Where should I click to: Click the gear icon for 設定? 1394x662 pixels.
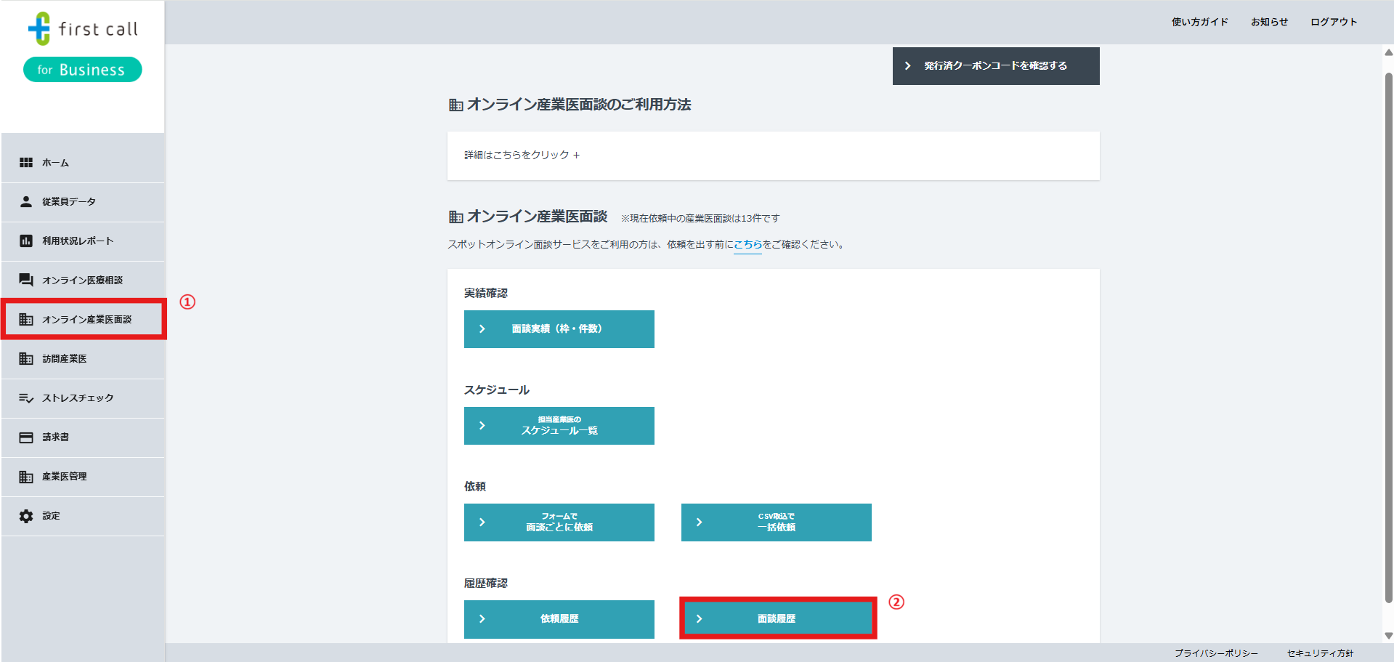pos(26,516)
